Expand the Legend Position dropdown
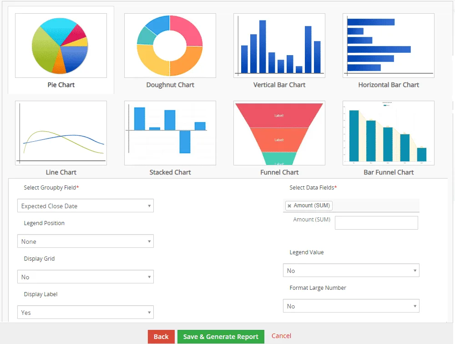Image resolution: width=455 pixels, height=344 pixels. 86,241
